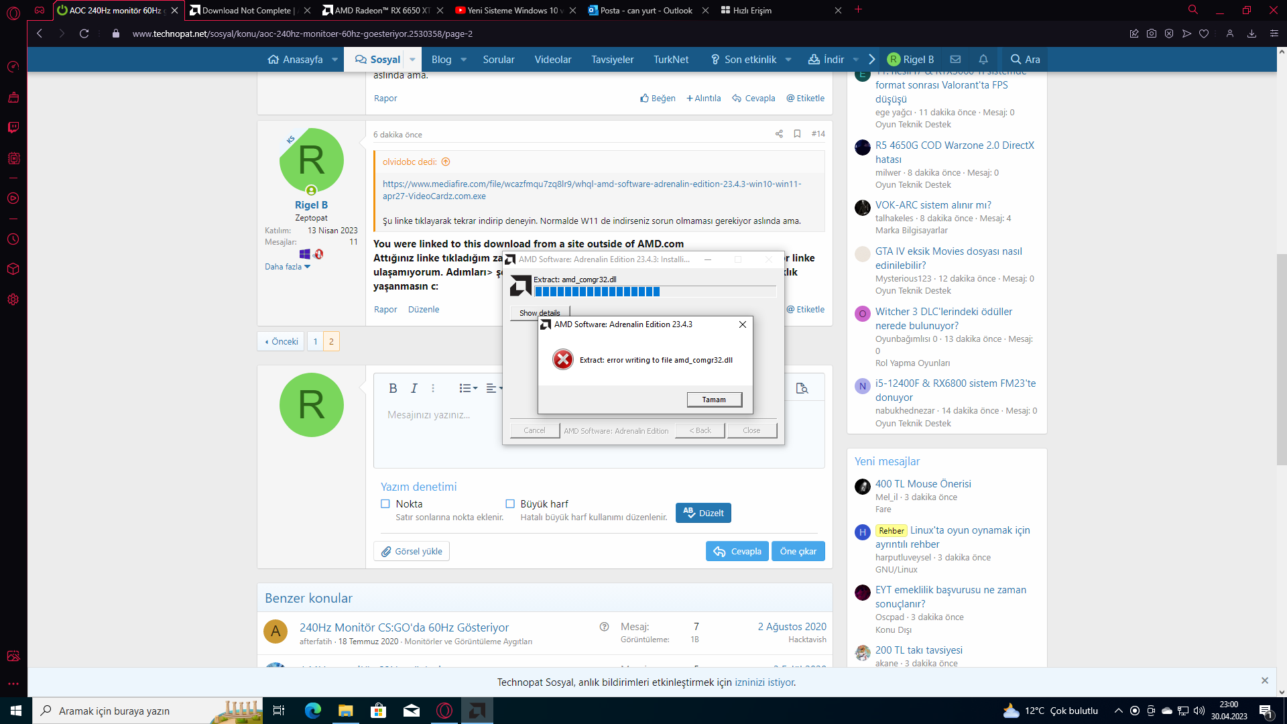1287x724 pixels.
Task: Open the notifications bell icon
Action: 983,59
